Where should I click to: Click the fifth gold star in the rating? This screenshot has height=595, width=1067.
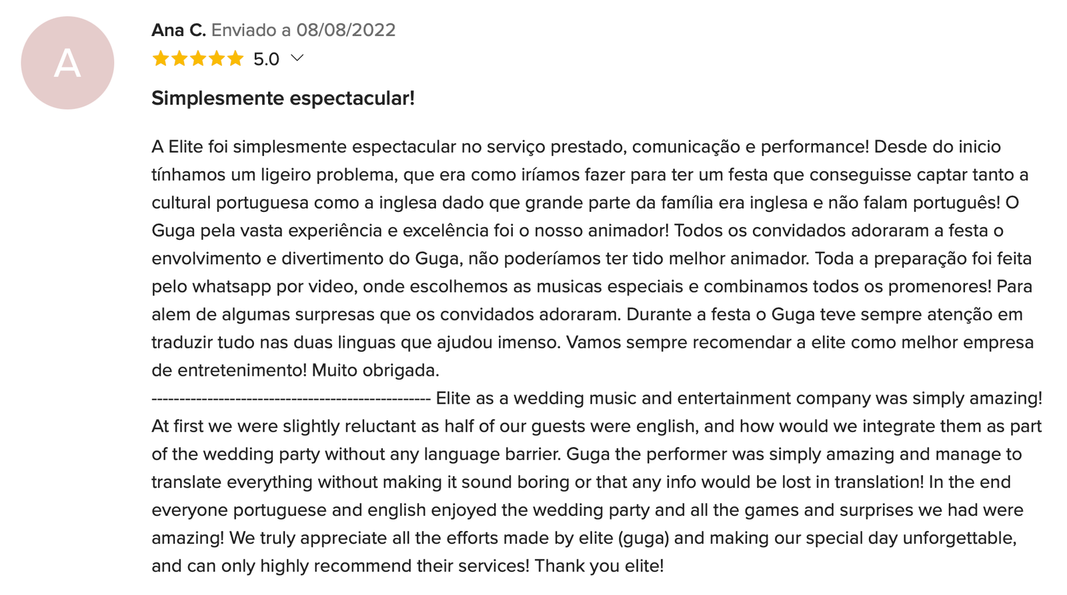click(235, 59)
